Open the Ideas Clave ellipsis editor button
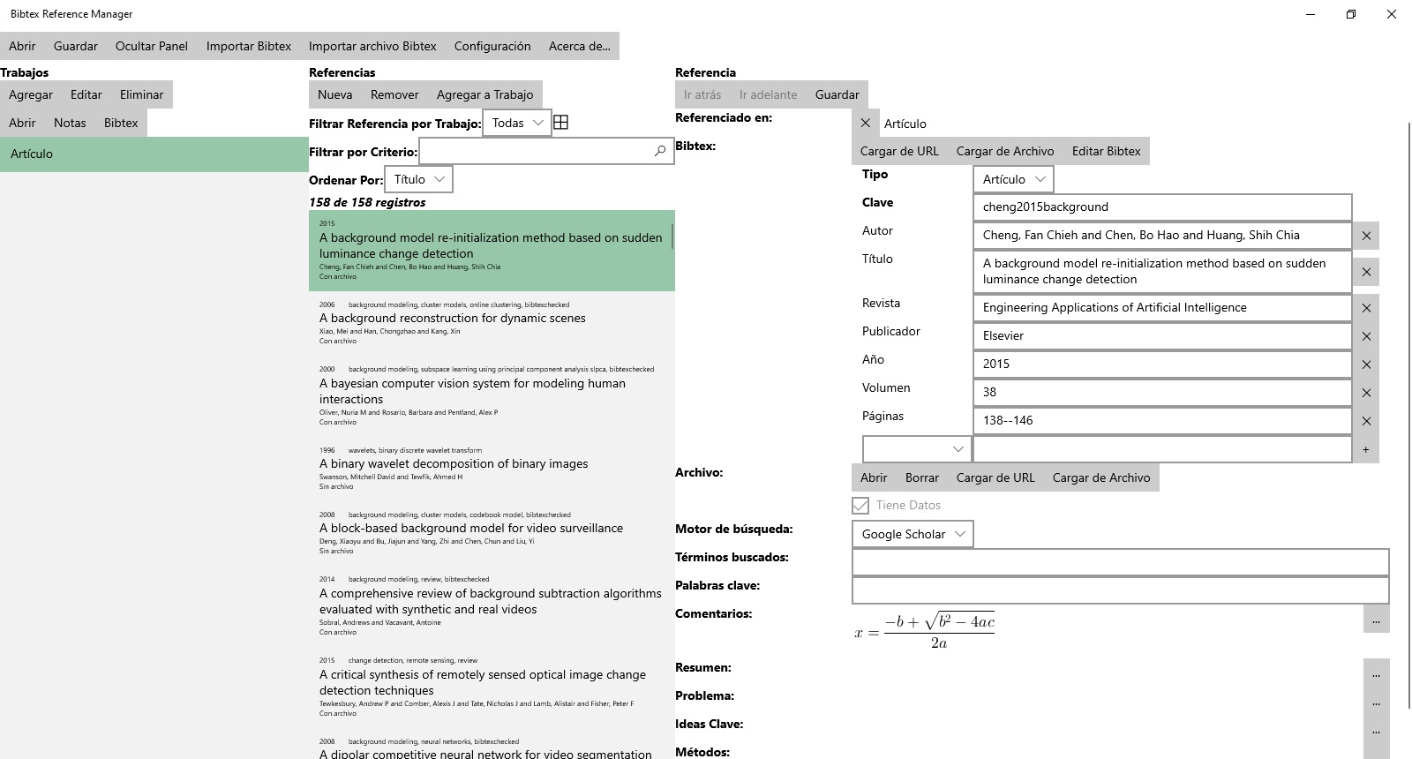The width and height of the screenshot is (1412, 759). (x=1376, y=729)
